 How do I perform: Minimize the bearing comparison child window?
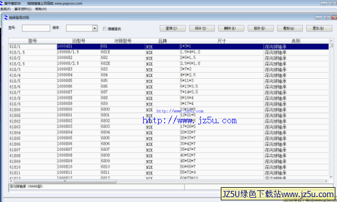tap(319, 18)
